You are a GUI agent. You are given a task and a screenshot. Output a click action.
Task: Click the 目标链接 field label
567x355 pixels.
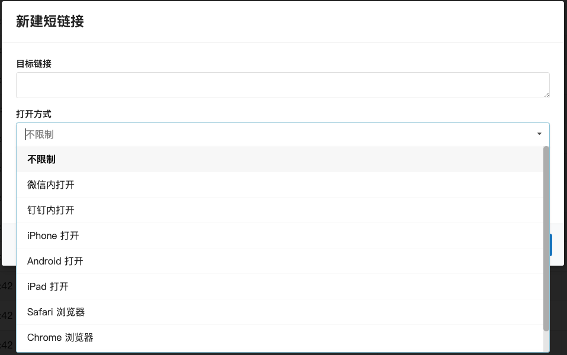click(x=32, y=63)
